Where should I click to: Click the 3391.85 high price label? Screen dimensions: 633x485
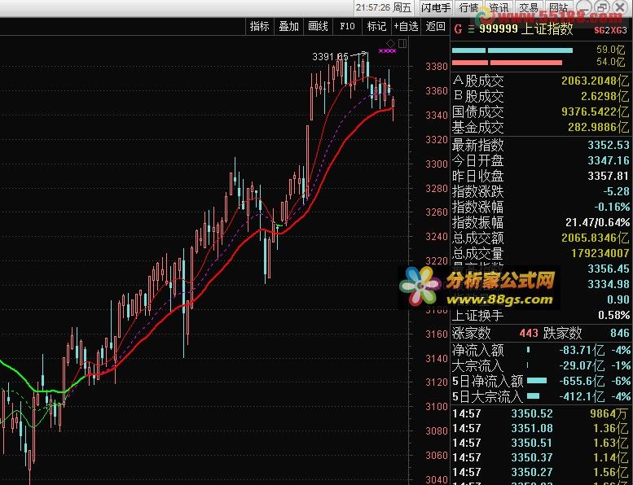tap(330, 57)
